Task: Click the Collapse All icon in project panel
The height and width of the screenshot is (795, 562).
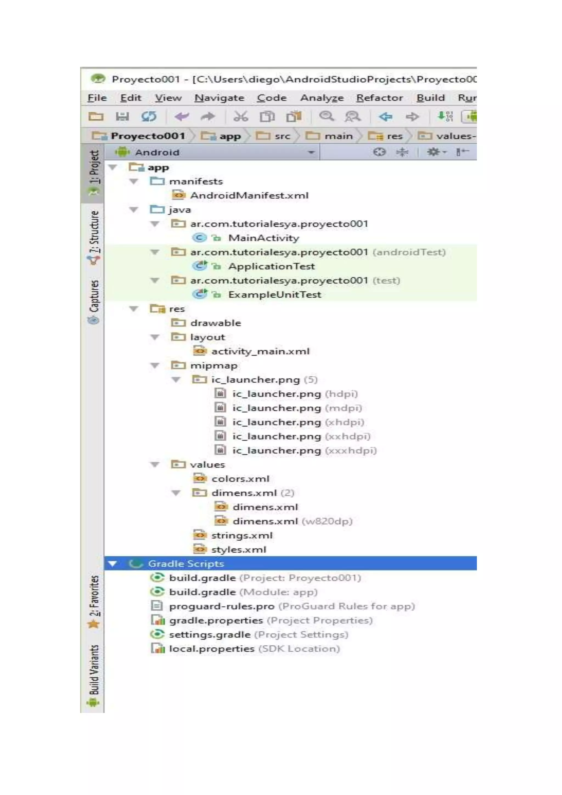Action: pyautogui.click(x=402, y=152)
